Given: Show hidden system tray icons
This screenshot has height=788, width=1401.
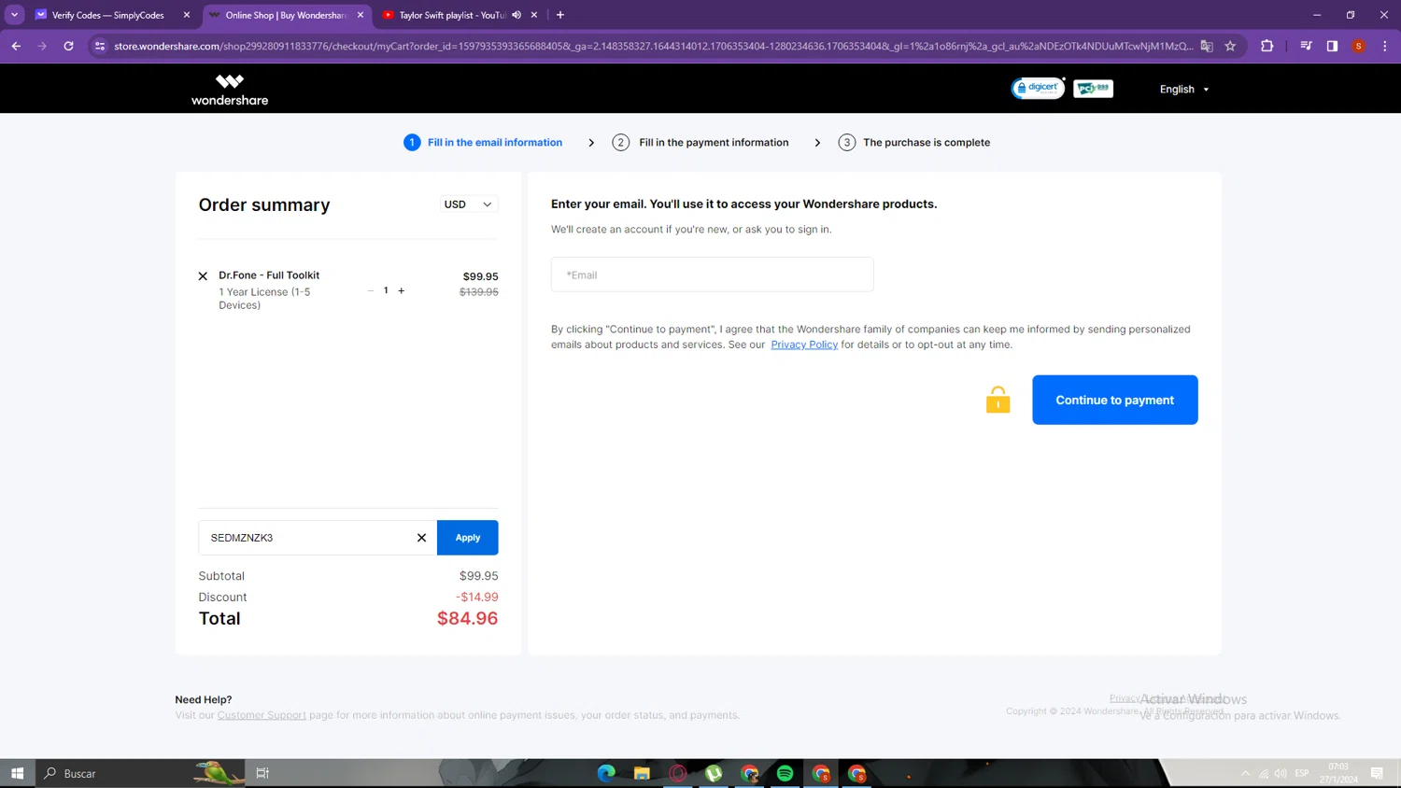Looking at the screenshot, I should coord(1245,773).
